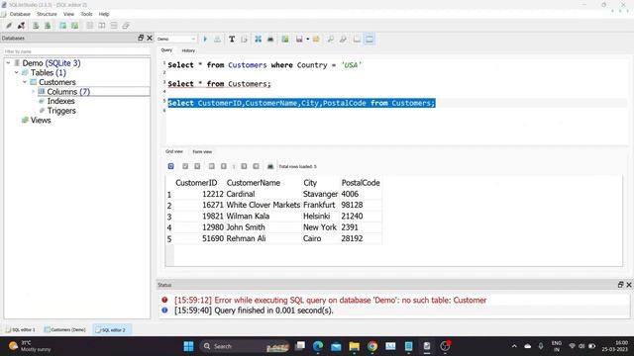The height and width of the screenshot is (356, 634).
Task: Open the Structure menu
Action: (x=47, y=14)
